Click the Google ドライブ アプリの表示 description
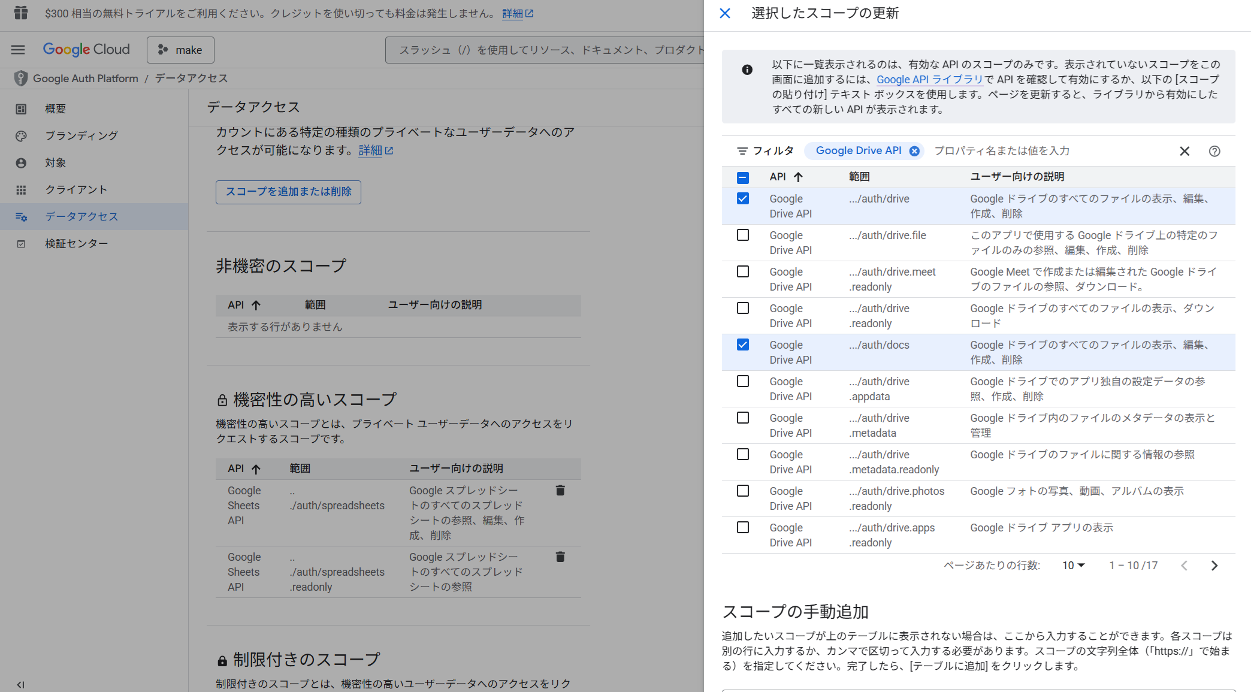1251x692 pixels. click(x=1041, y=528)
